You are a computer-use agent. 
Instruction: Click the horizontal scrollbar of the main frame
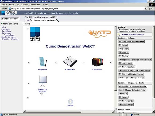tap(69, 111)
